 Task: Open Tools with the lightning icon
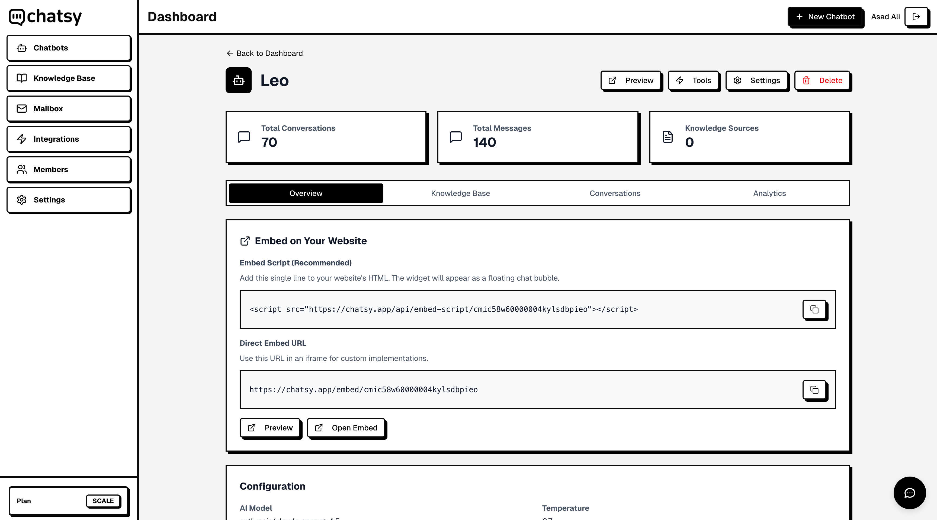693,81
